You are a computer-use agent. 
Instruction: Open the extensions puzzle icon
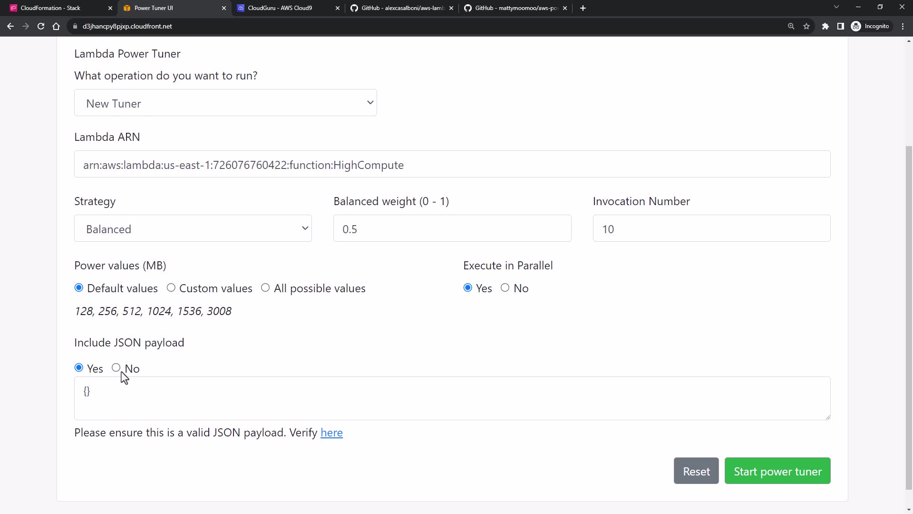826,26
